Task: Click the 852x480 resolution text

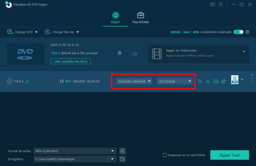Action: pos(79,81)
